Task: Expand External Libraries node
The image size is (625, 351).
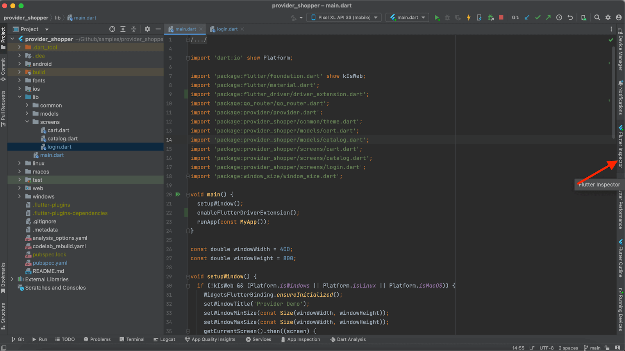Action: coord(12,279)
